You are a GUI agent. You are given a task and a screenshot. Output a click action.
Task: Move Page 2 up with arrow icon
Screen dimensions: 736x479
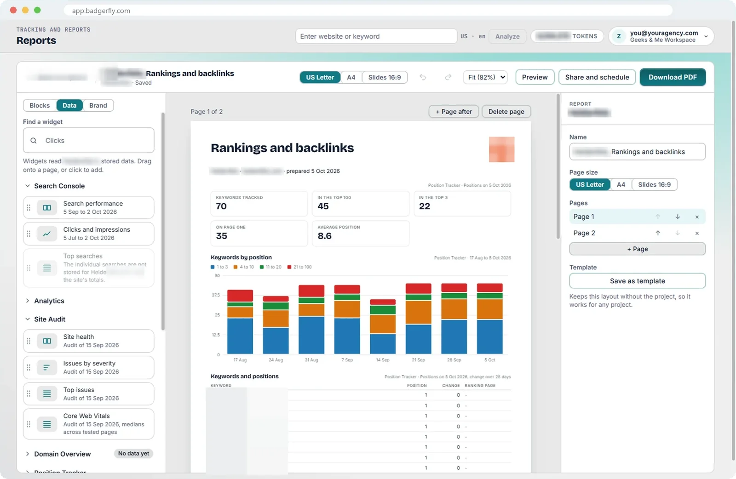[x=658, y=233]
